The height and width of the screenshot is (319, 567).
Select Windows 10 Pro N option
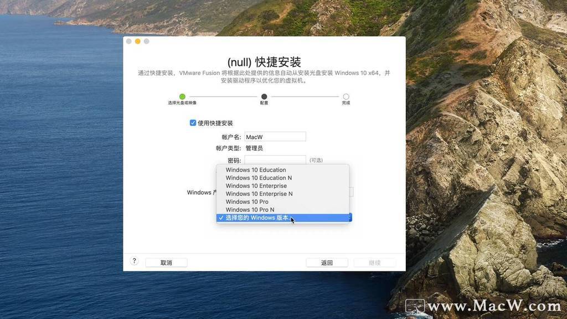pos(283,209)
